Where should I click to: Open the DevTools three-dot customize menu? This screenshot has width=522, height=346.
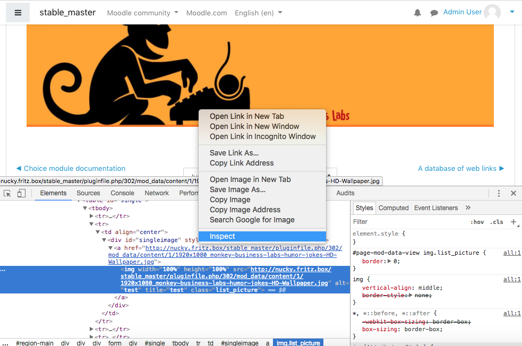click(498, 193)
